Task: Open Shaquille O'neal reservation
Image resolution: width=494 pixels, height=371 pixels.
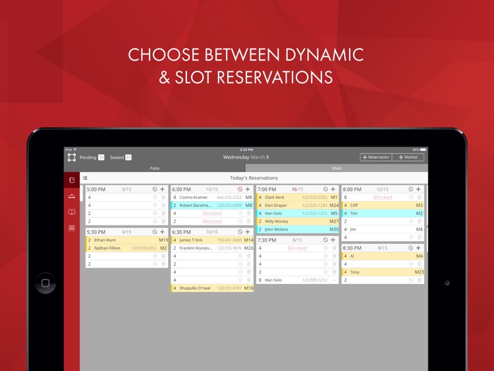Action: [x=212, y=288]
